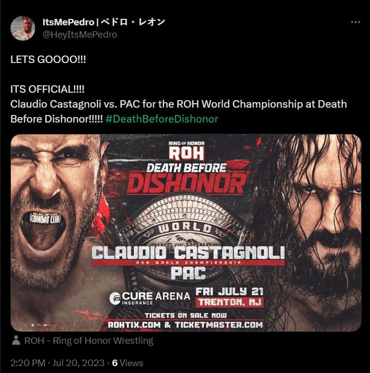Click the tagged-person icon below the poster

(16, 341)
